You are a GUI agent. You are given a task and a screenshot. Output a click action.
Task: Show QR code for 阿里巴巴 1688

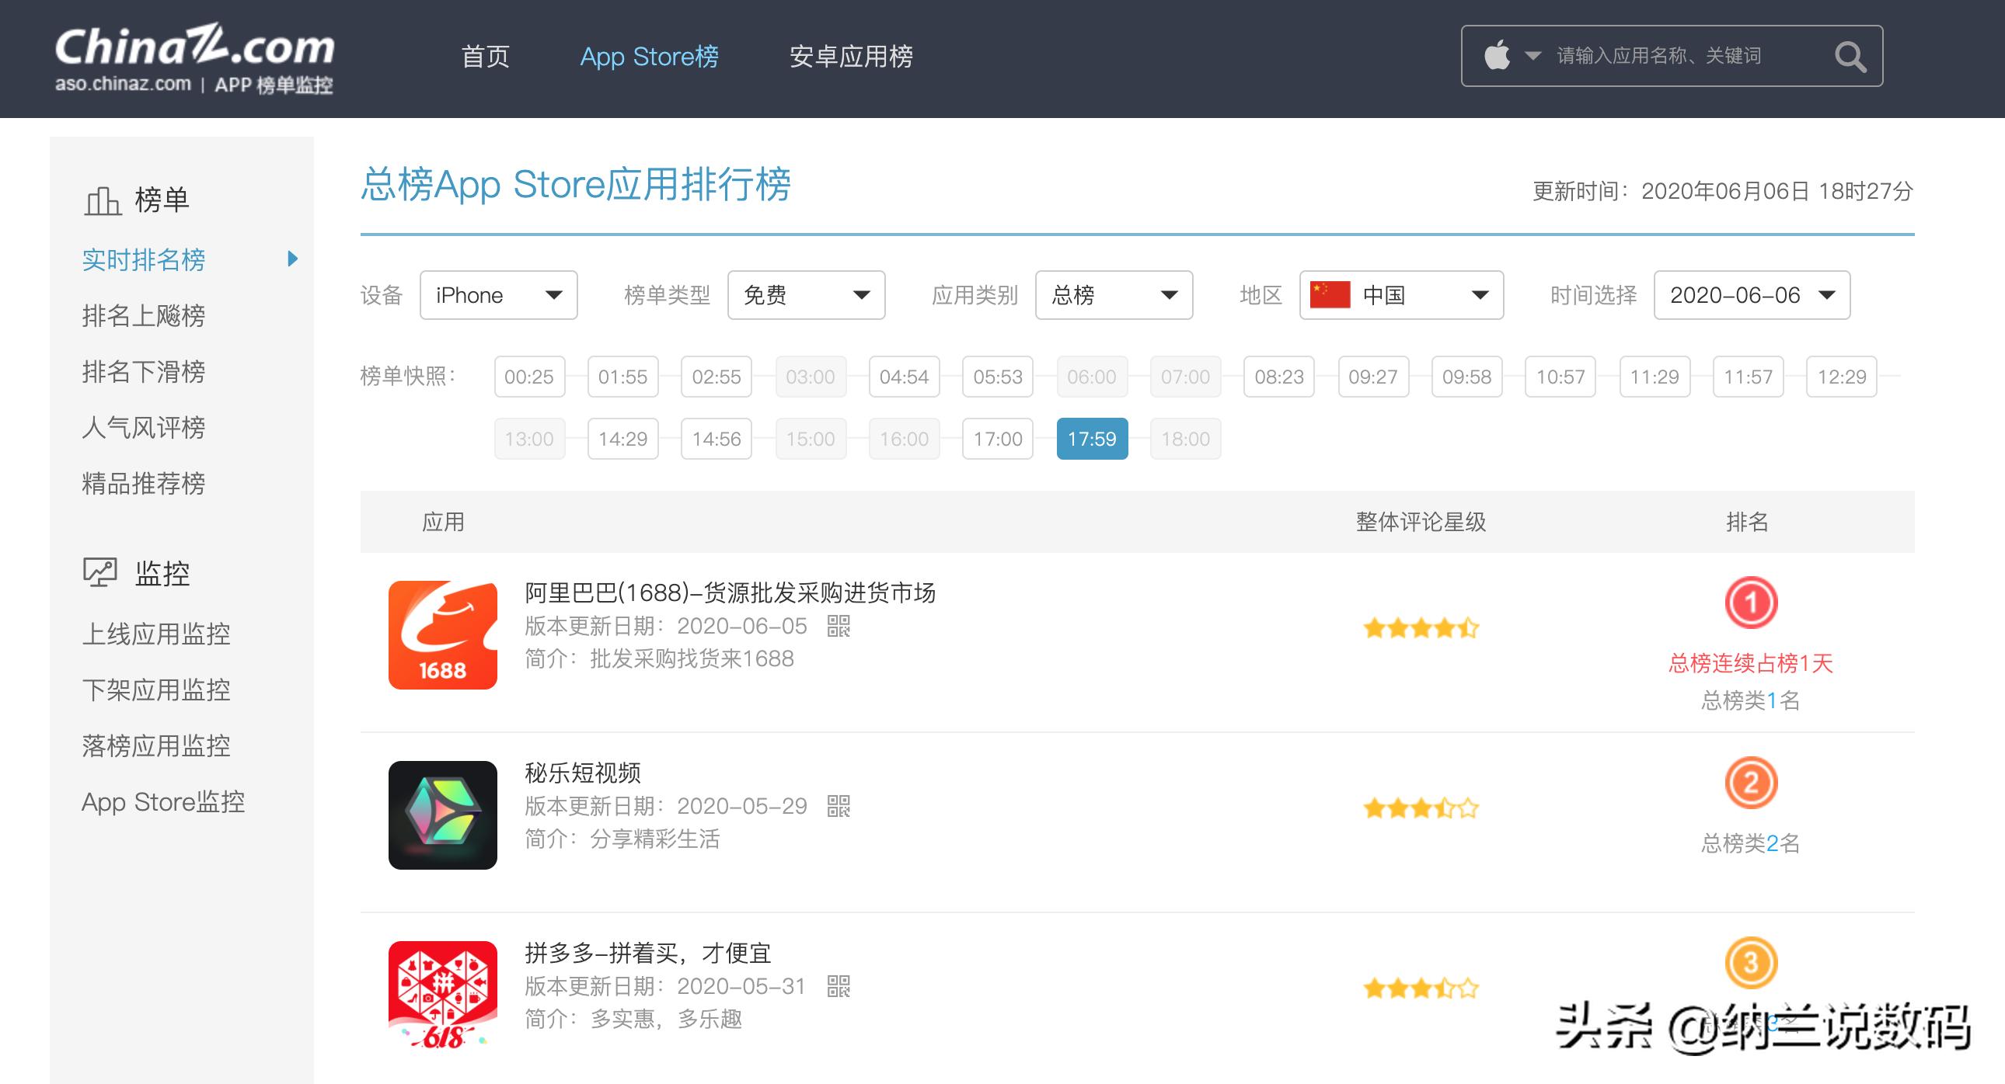pos(839,626)
